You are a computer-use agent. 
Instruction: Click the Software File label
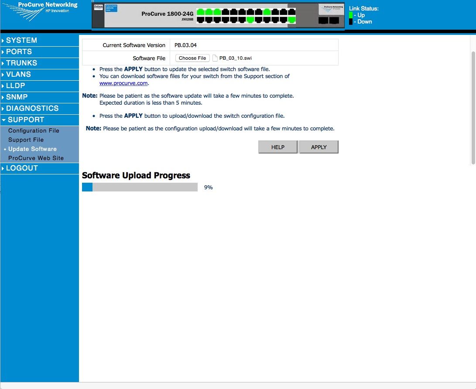[x=149, y=58]
